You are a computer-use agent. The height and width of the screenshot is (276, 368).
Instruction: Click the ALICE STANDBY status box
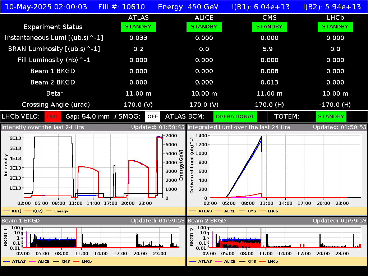pos(204,27)
